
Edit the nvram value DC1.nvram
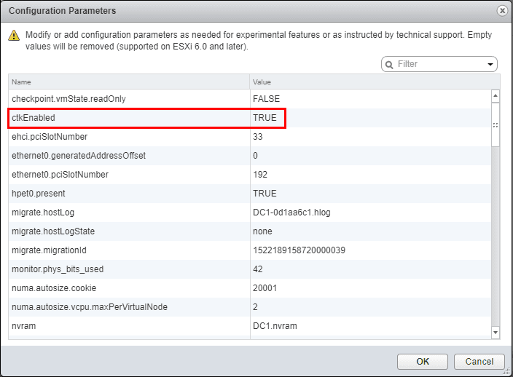273,325
